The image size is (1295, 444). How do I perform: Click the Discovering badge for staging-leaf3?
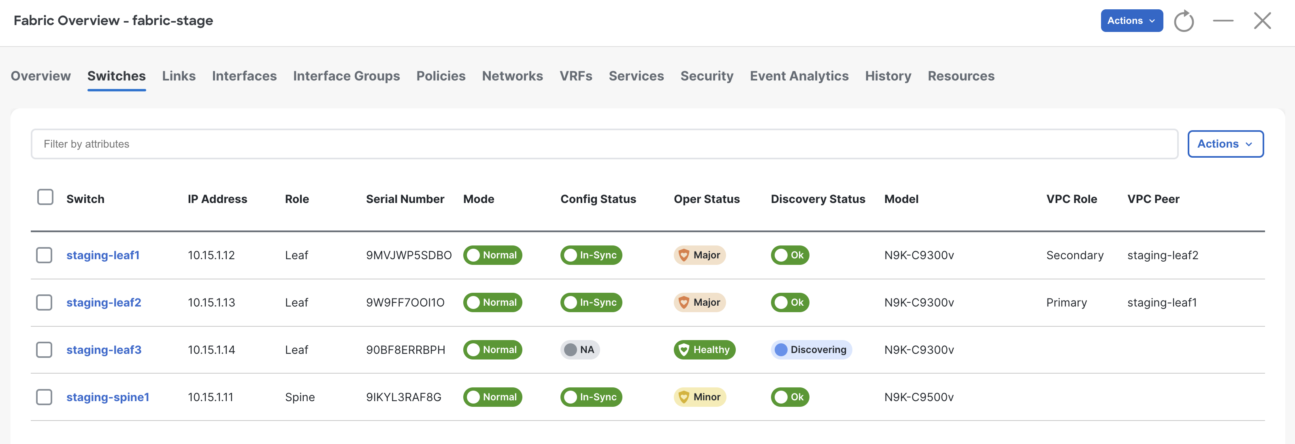click(812, 349)
